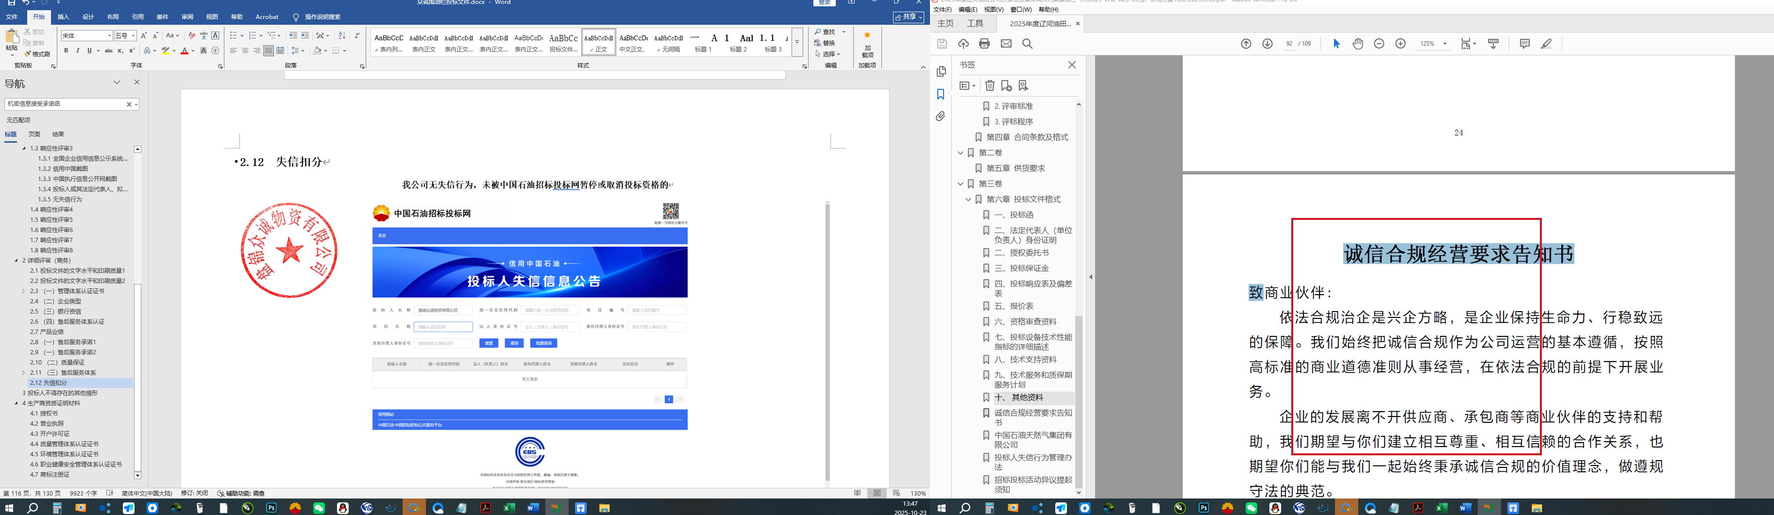Click the highlight pen icon in Acrobat
Screen dimensions: 1774x515
click(x=1546, y=44)
